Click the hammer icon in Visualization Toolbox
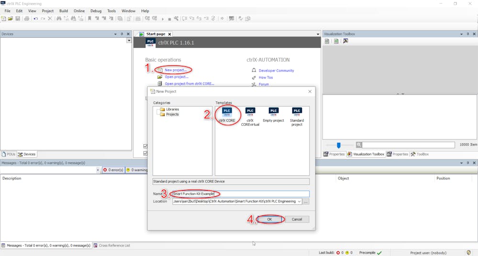This screenshot has height=256, width=478. (345, 41)
